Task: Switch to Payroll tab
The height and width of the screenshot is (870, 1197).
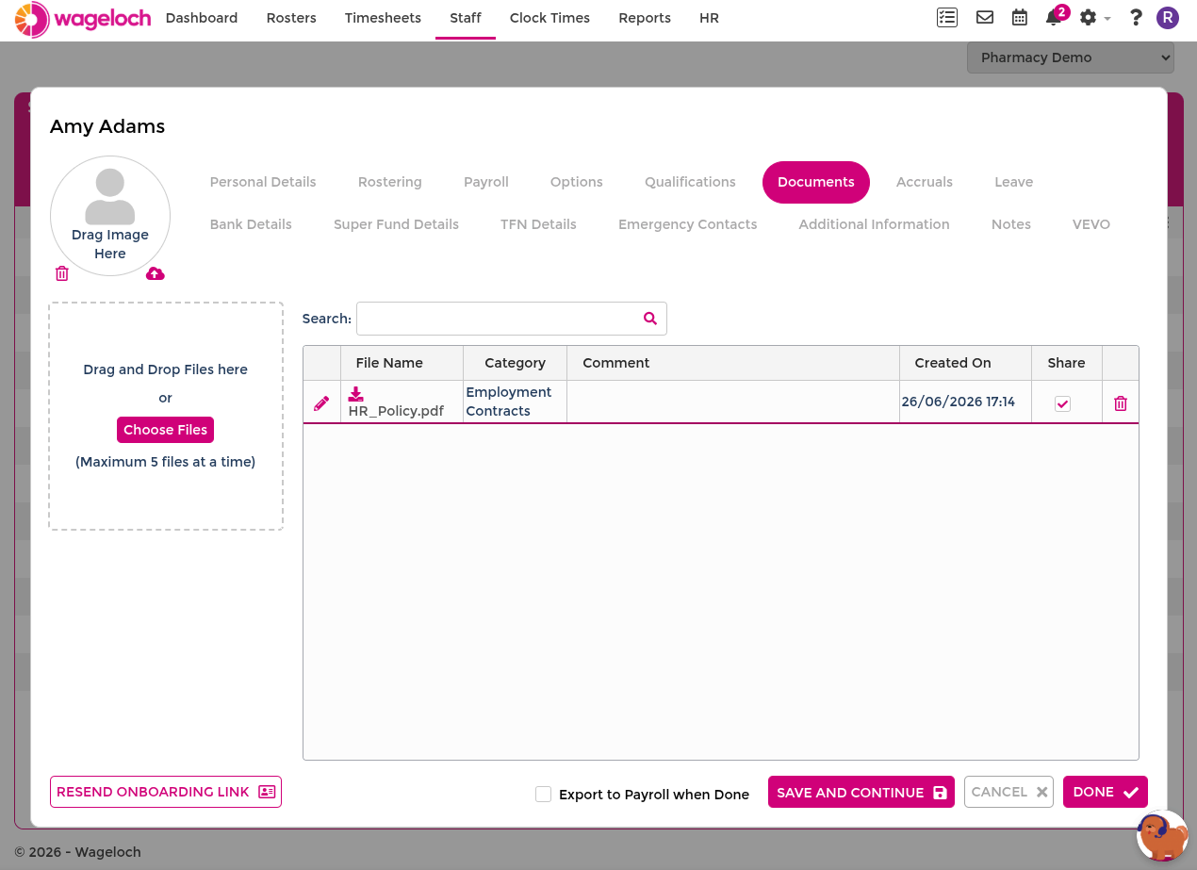Action: point(486,182)
